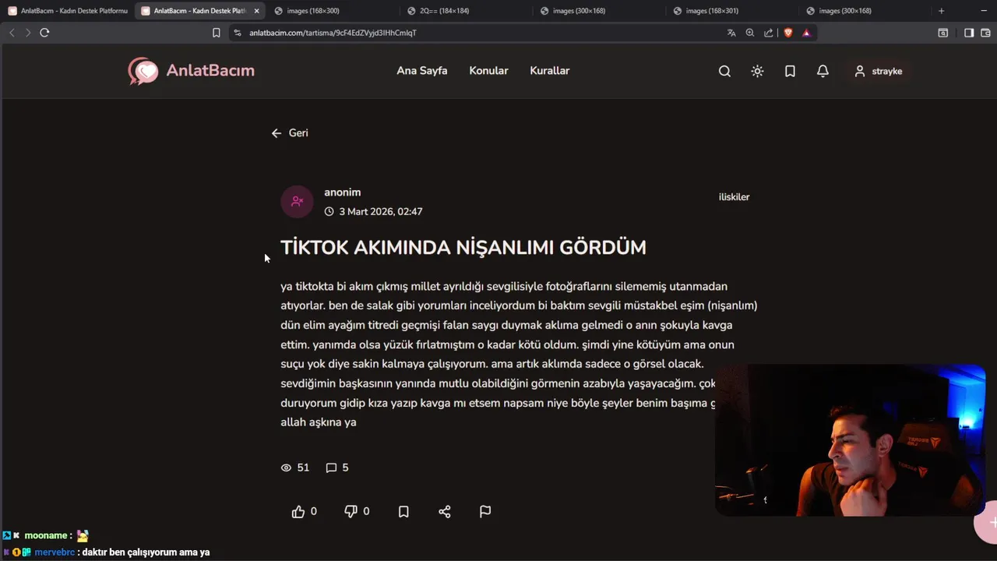Open Ana Sayfa menu item

point(422,71)
